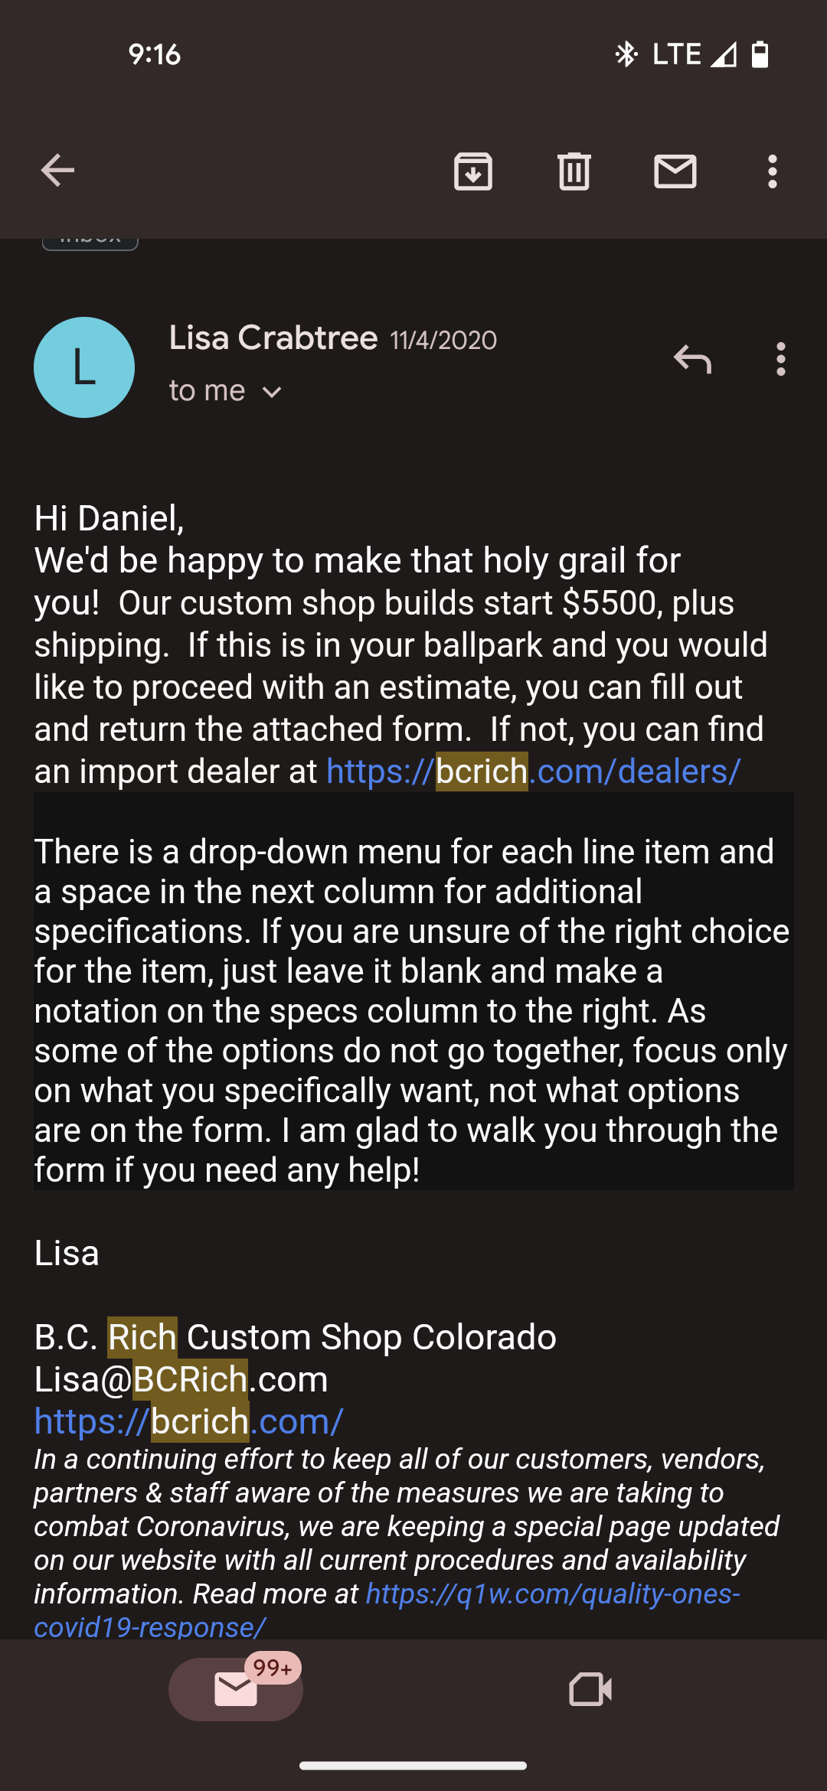Tap the battery icon in status bar
The width and height of the screenshot is (827, 1791).
pyautogui.click(x=760, y=54)
